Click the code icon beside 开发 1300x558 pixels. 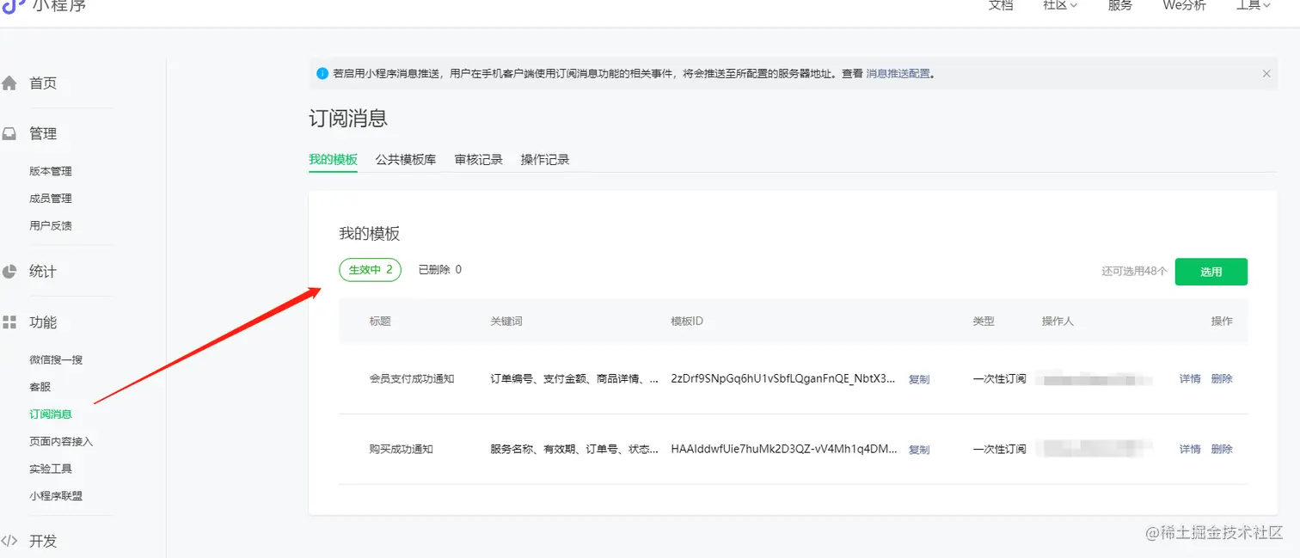[9, 541]
